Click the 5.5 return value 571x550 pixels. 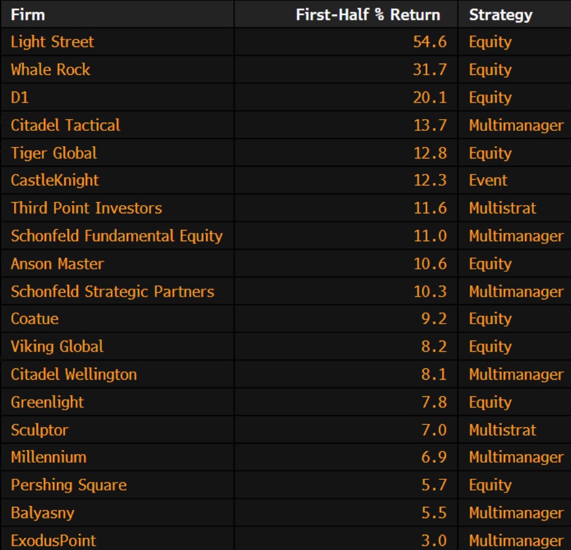pyautogui.click(x=434, y=513)
